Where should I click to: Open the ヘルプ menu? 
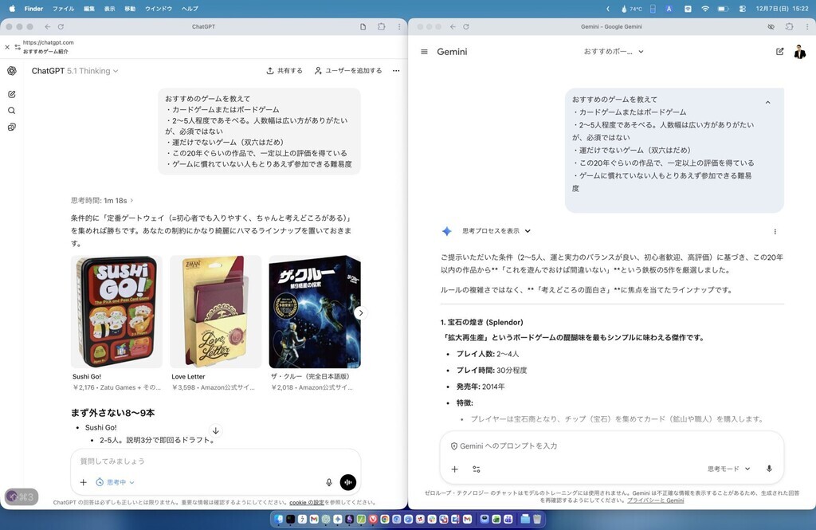pyautogui.click(x=190, y=8)
